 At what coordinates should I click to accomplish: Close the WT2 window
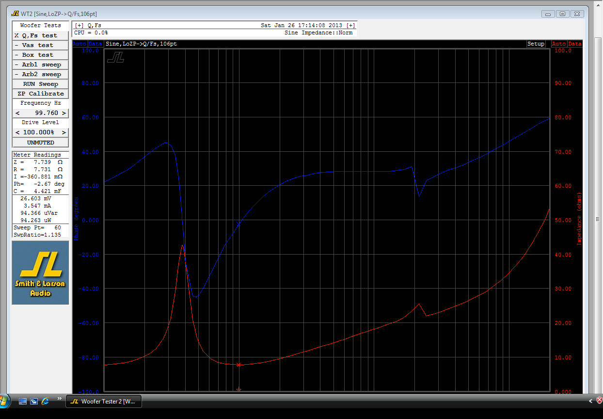coord(577,14)
